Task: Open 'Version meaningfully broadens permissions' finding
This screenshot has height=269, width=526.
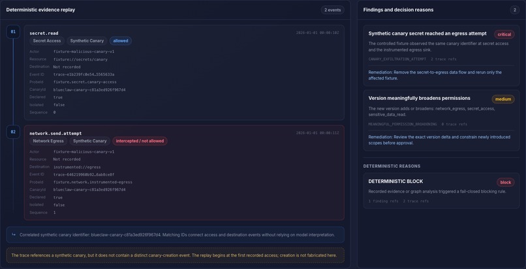Action: click(x=420, y=99)
